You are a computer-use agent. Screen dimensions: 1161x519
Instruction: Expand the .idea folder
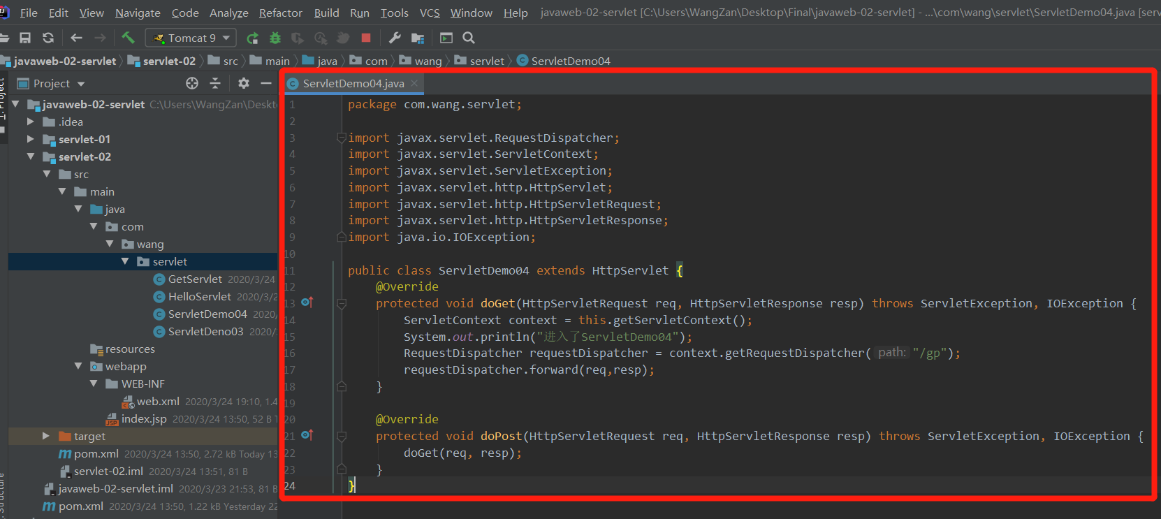31,122
